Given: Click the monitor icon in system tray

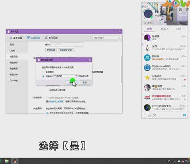Looking at the screenshot, I should click(187, 161).
